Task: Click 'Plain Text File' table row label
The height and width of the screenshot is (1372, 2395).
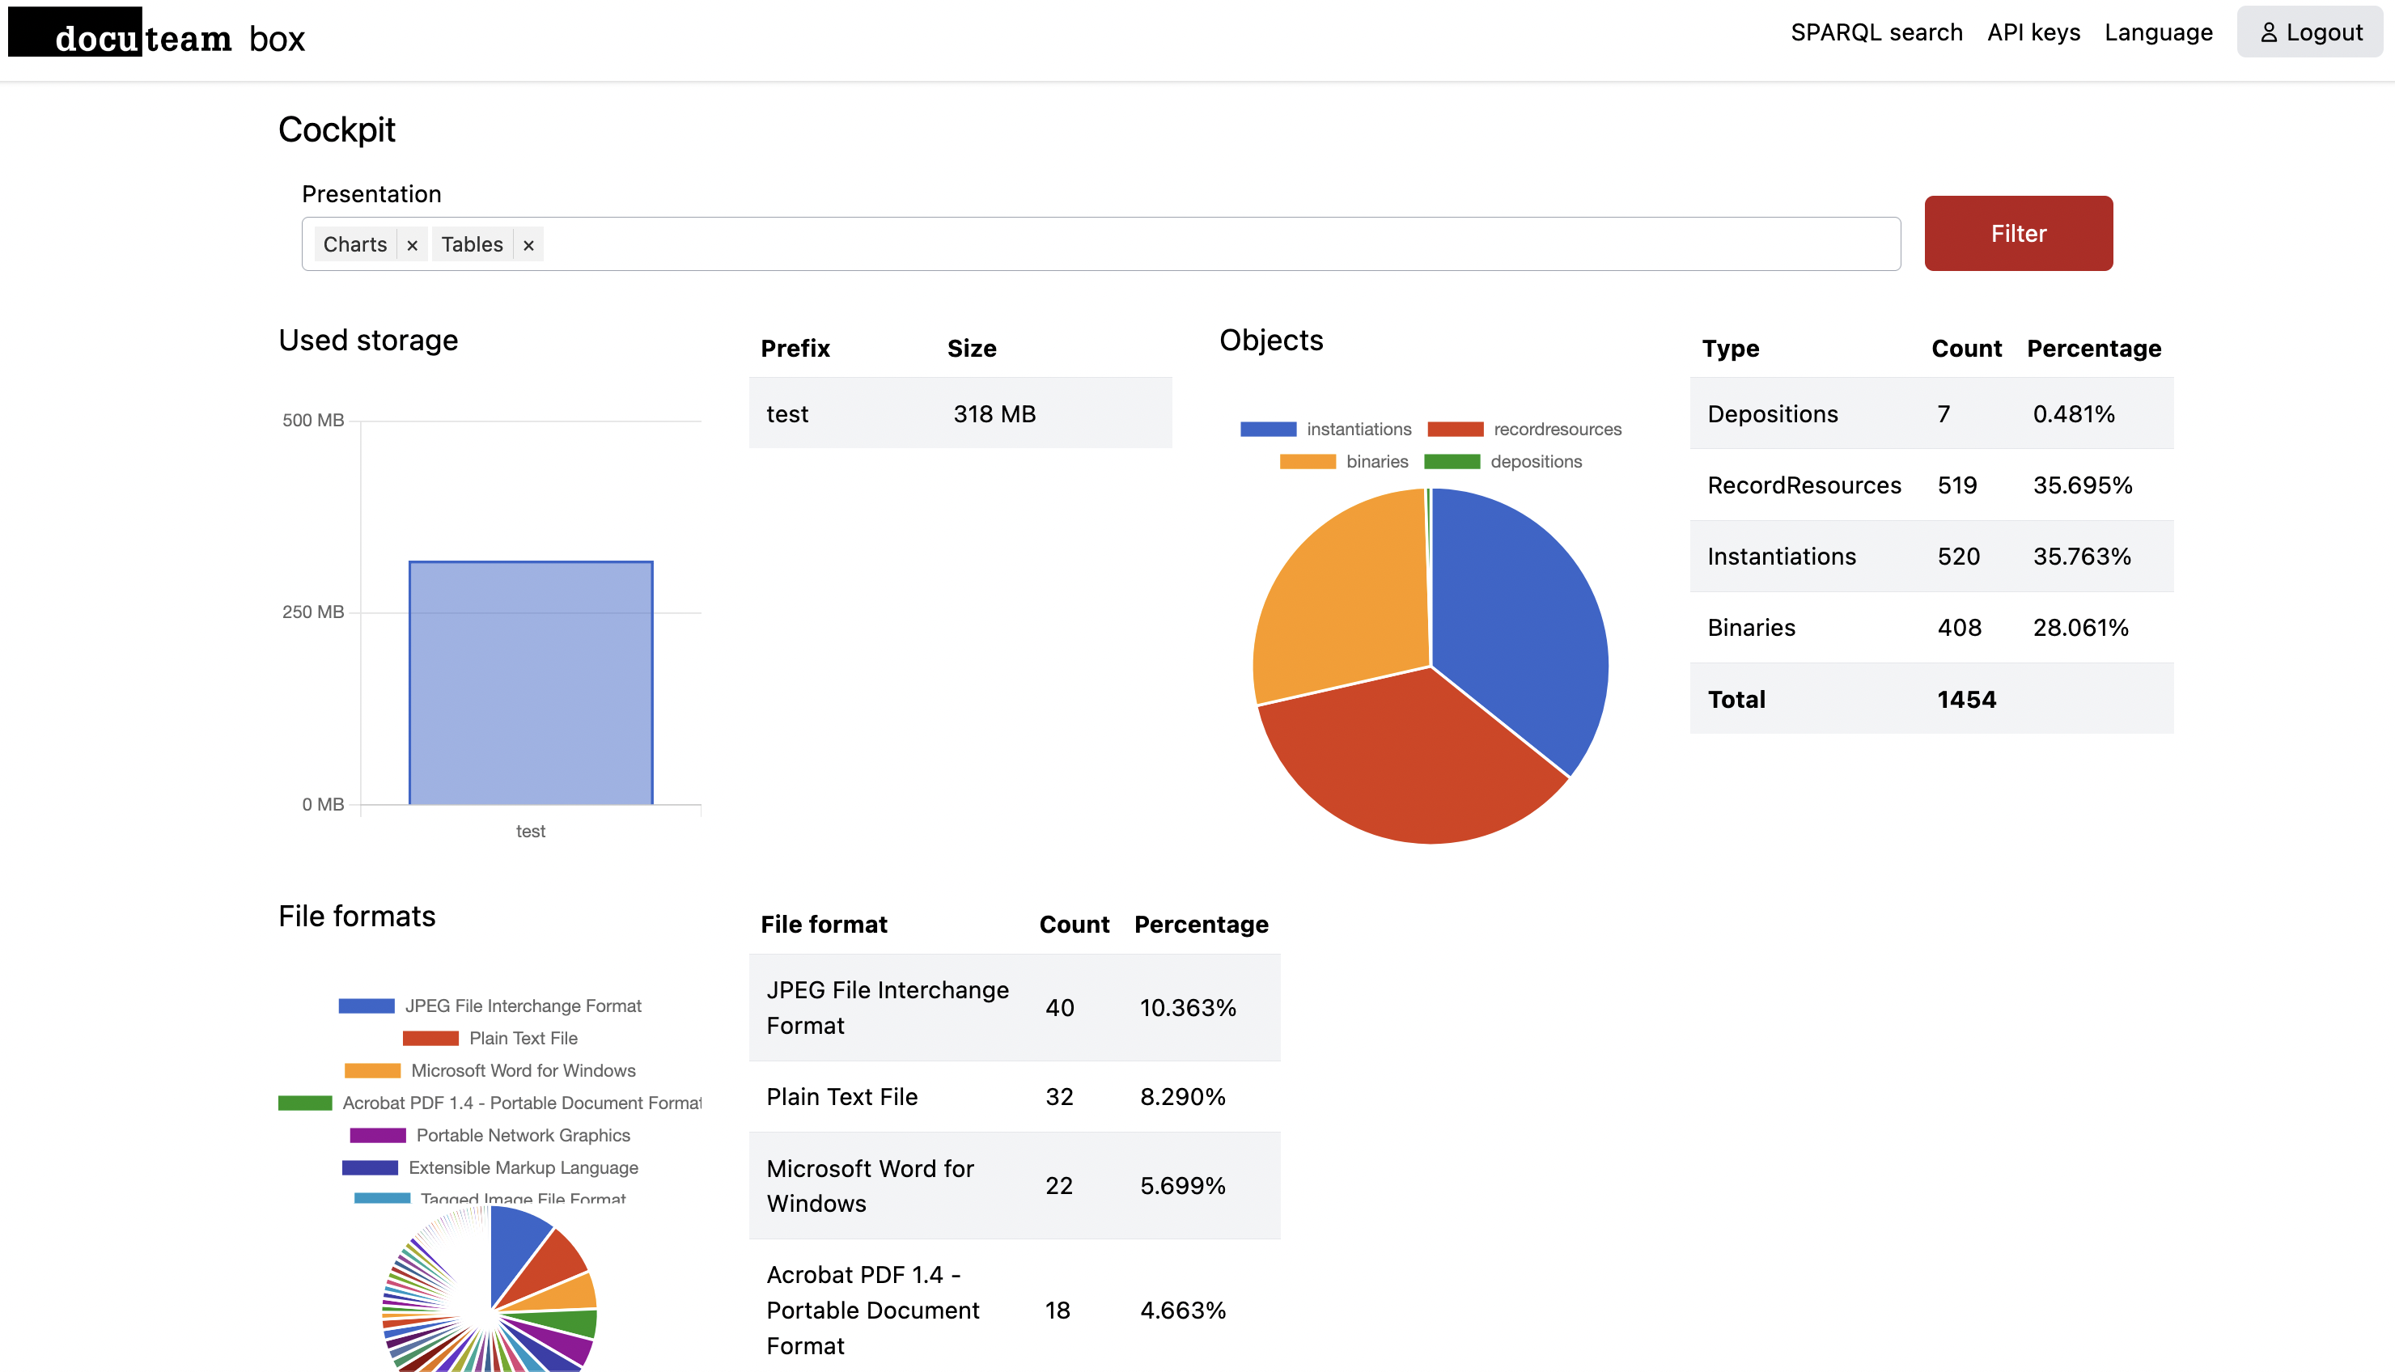Action: coord(841,1098)
